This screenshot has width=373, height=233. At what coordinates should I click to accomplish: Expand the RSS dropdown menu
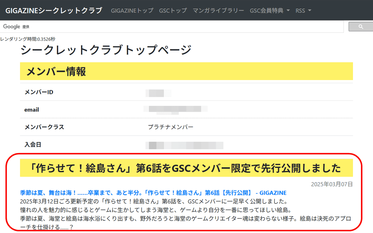click(303, 11)
